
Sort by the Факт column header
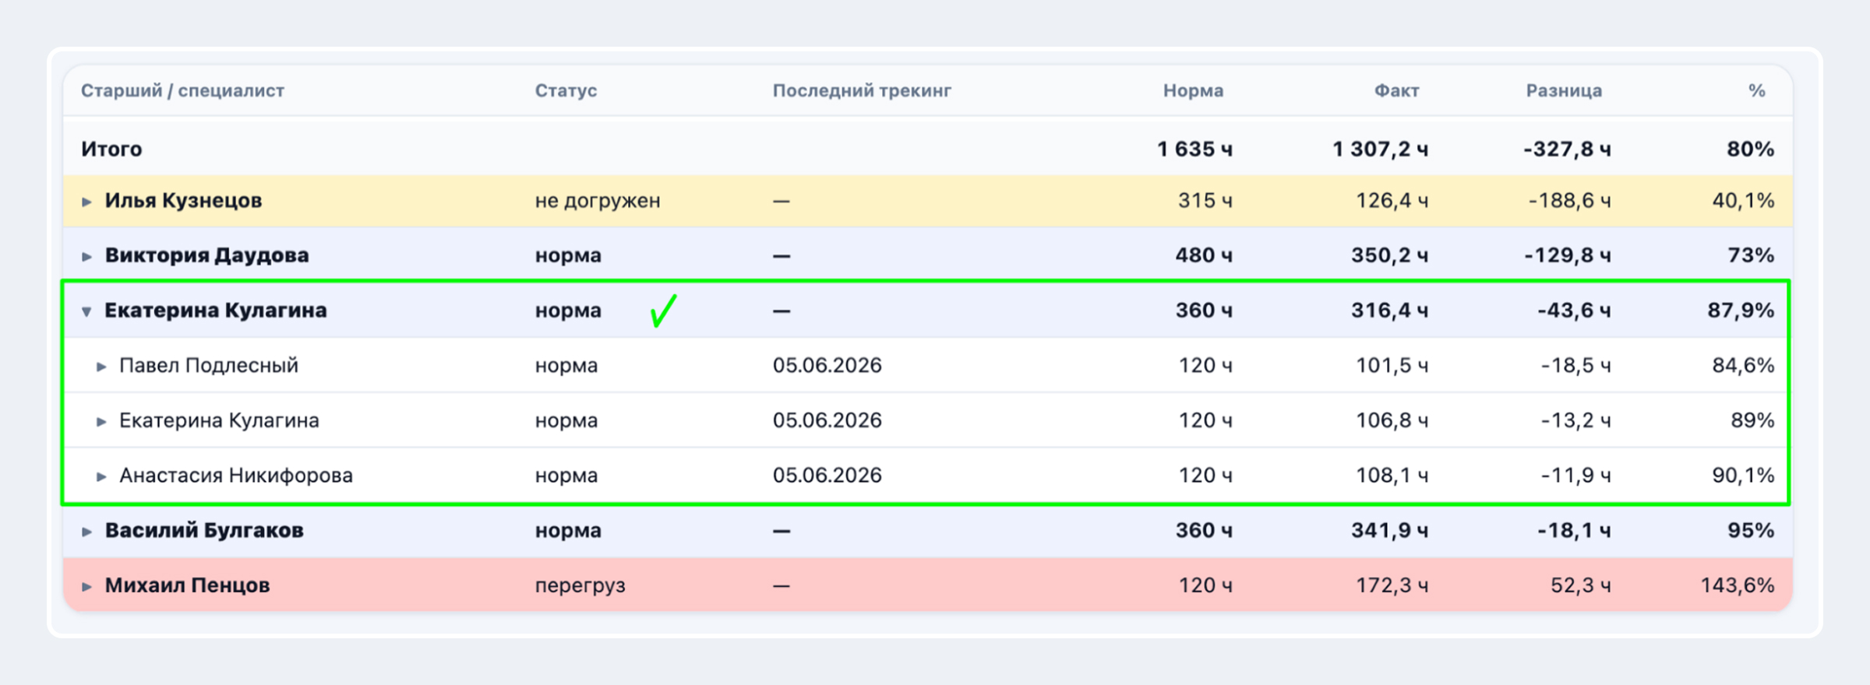coord(1396,90)
